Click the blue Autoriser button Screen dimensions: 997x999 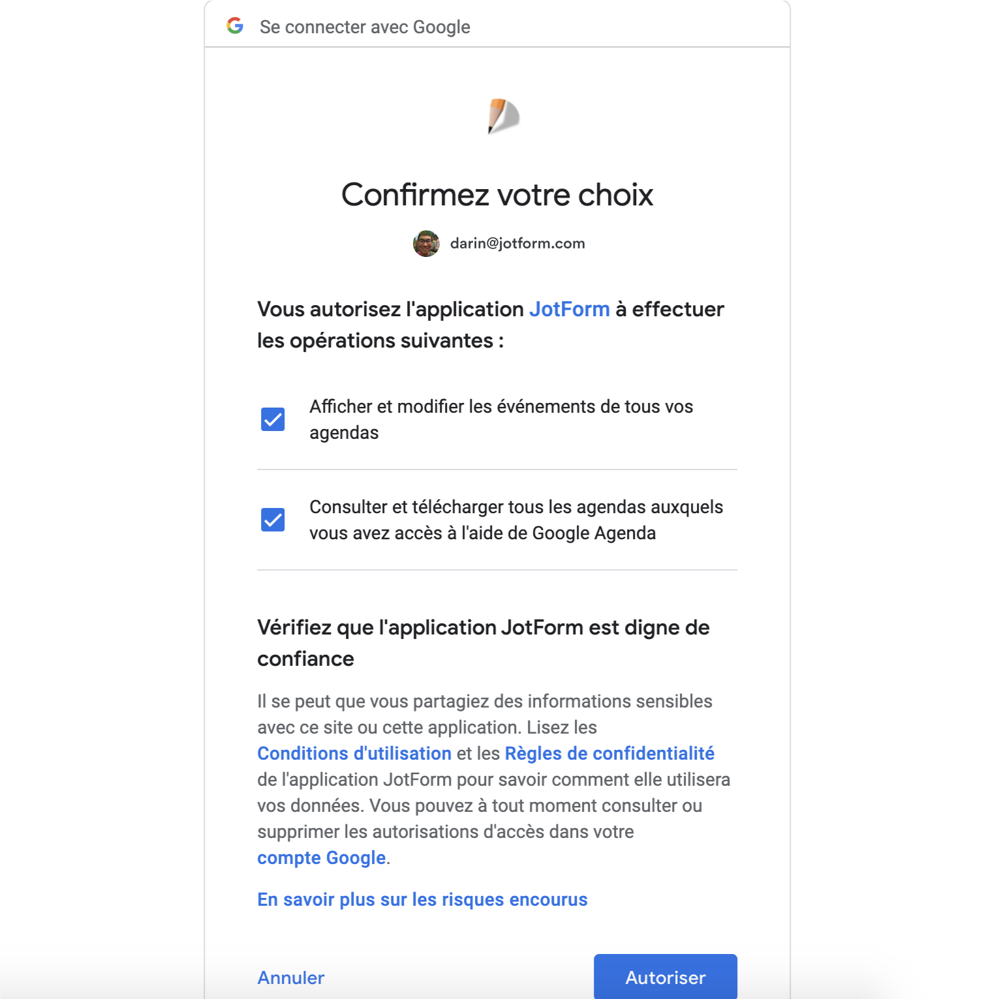(665, 977)
